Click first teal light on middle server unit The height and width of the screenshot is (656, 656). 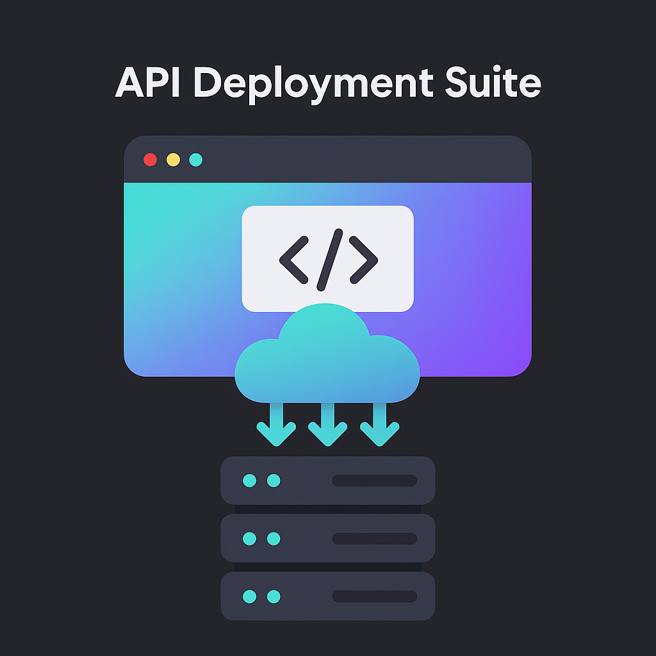tap(250, 539)
